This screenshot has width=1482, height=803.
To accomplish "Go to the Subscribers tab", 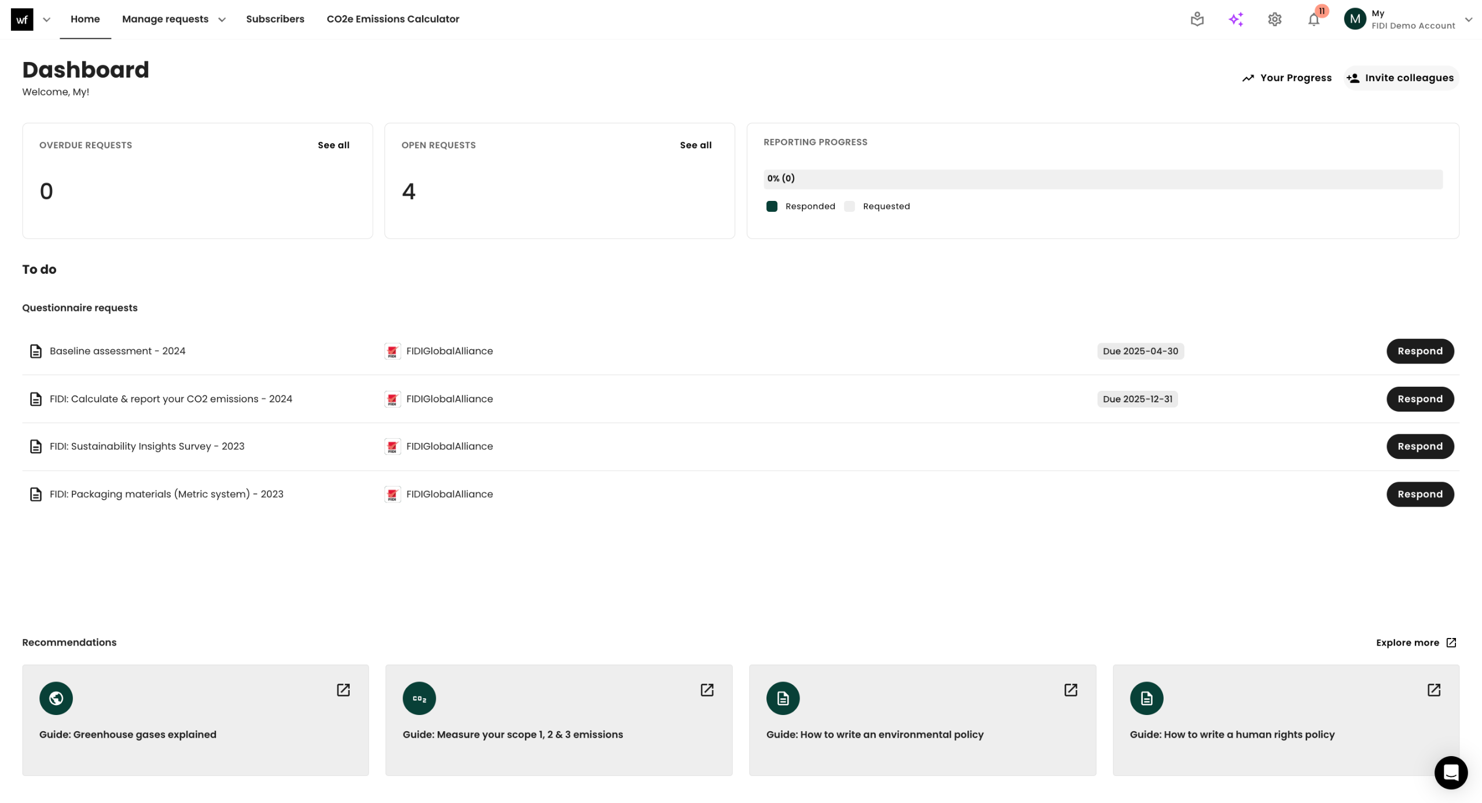I will pyautogui.click(x=275, y=19).
